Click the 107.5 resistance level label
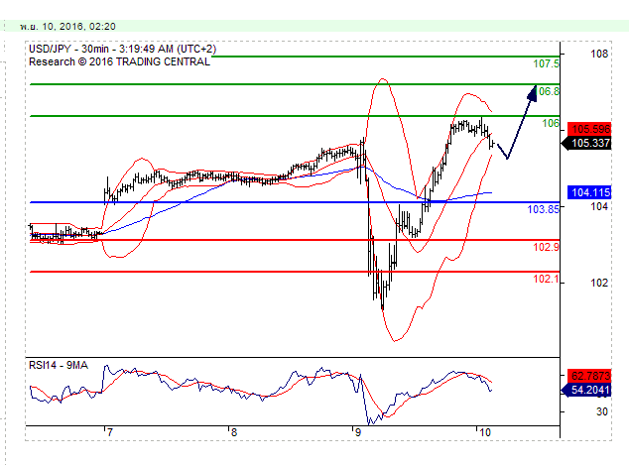The width and height of the screenshot is (629, 465). click(546, 63)
